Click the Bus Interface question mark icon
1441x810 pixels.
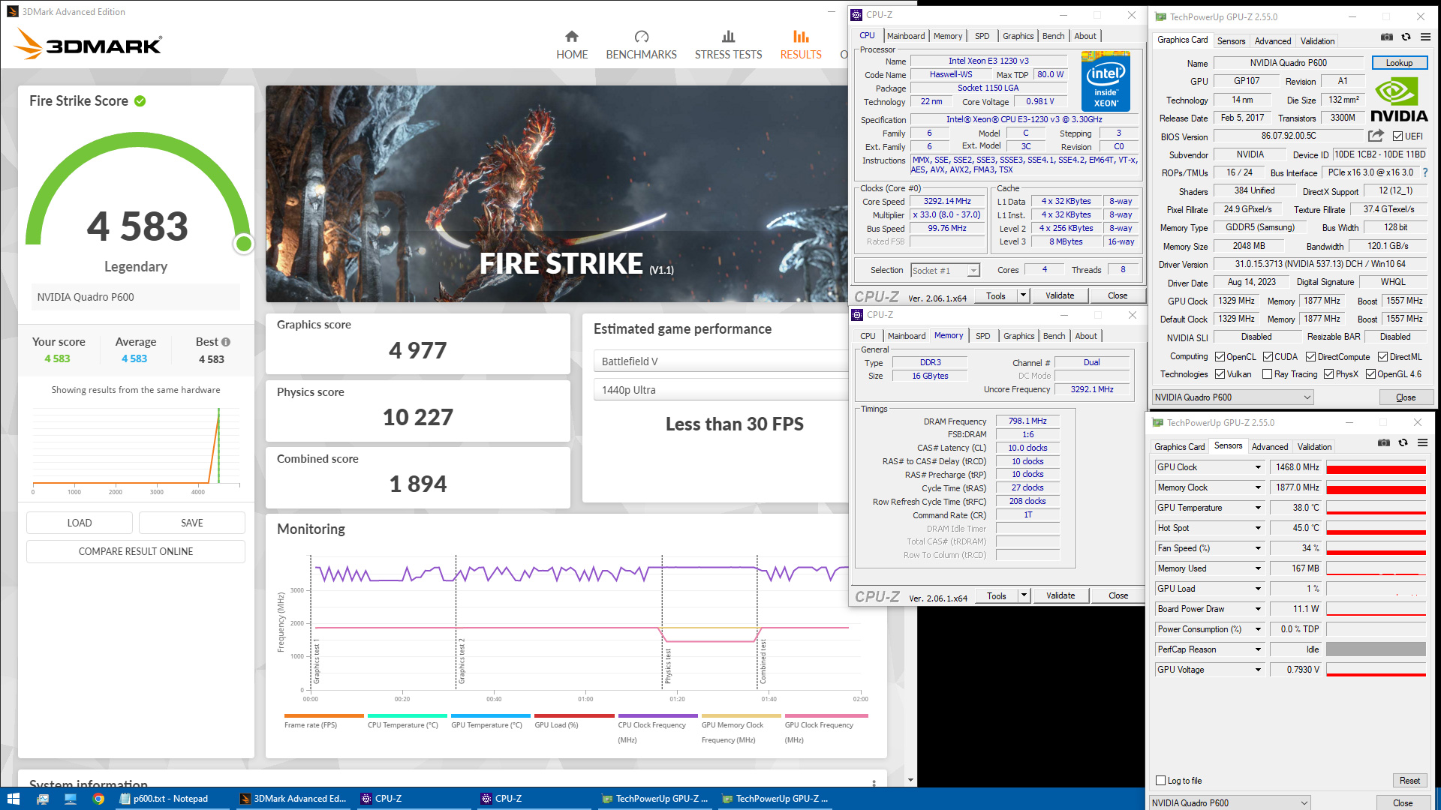click(1425, 172)
